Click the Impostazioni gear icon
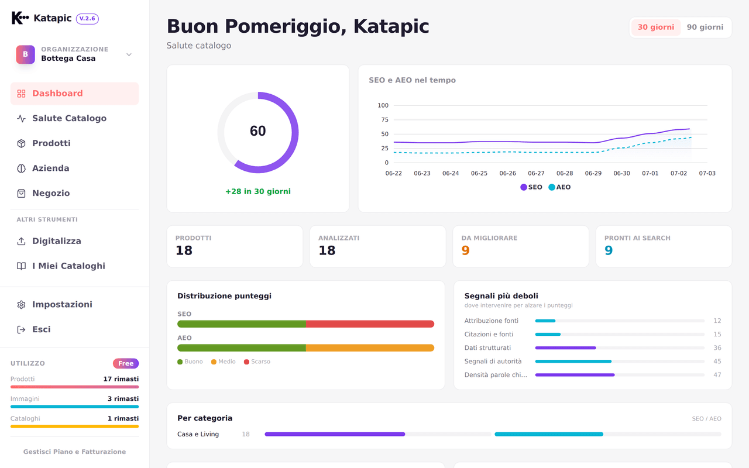 (x=22, y=305)
